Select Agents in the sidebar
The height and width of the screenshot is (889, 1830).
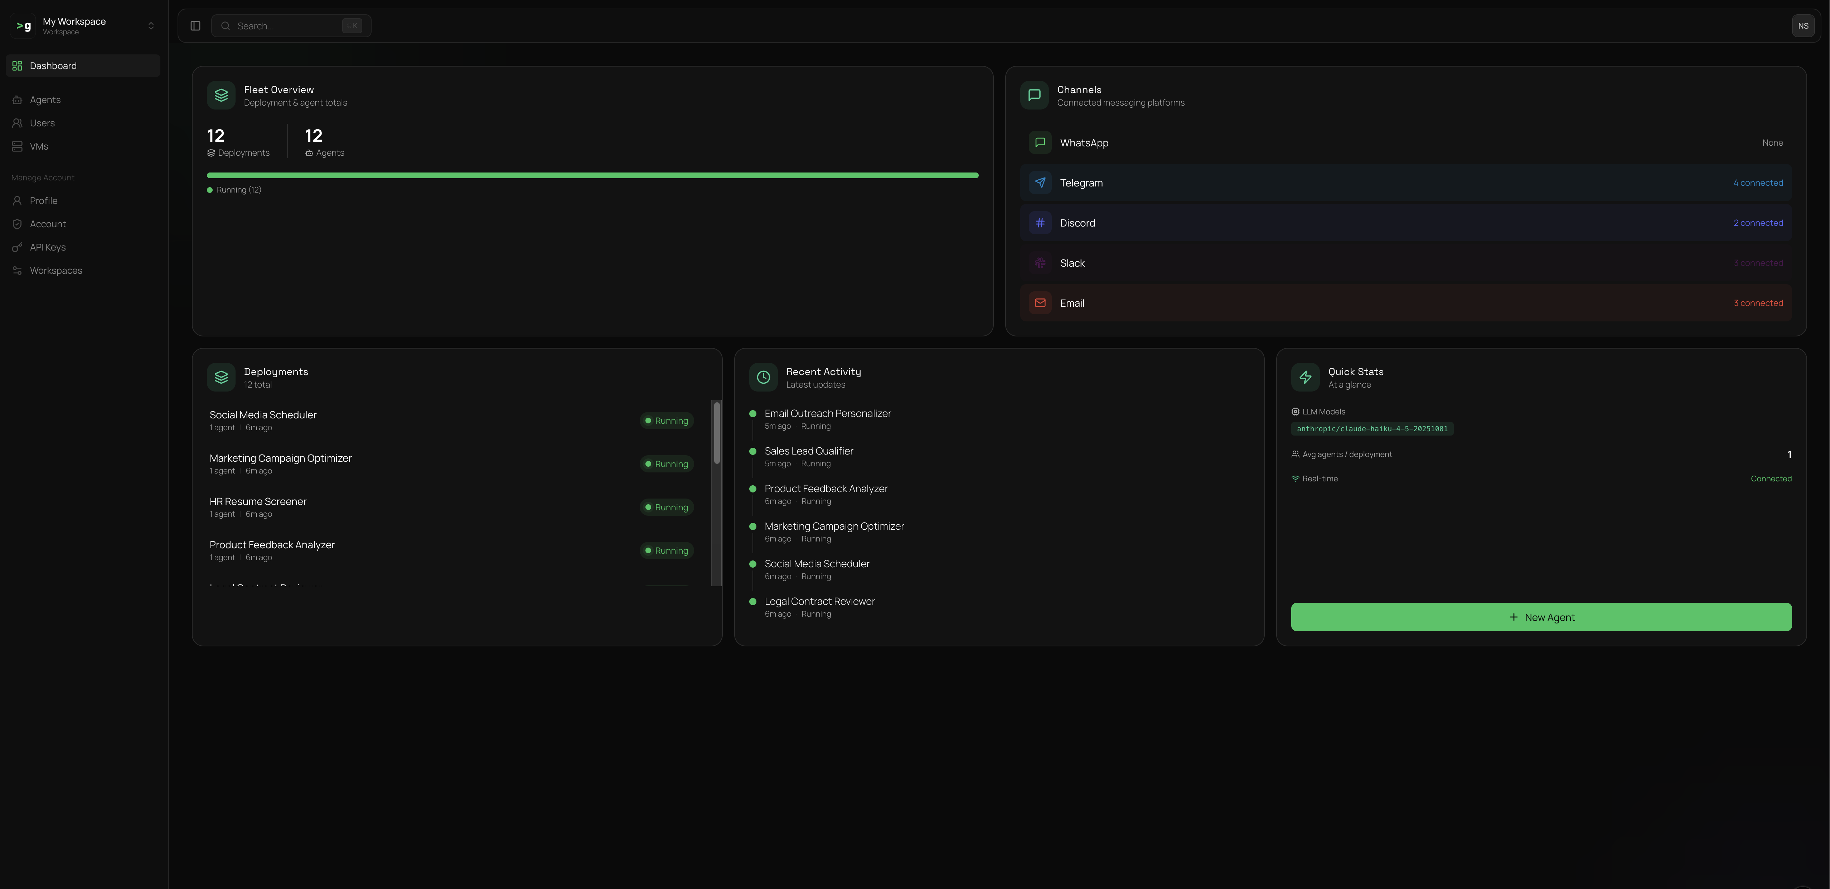(x=45, y=99)
